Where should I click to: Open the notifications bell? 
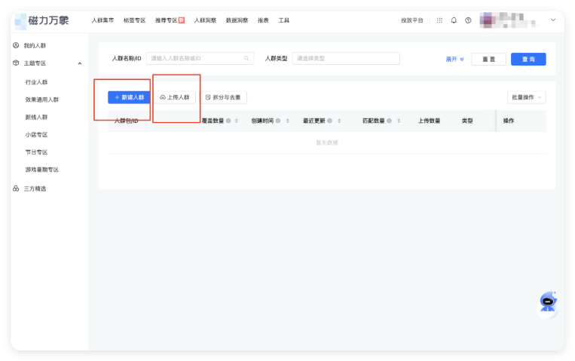[454, 20]
